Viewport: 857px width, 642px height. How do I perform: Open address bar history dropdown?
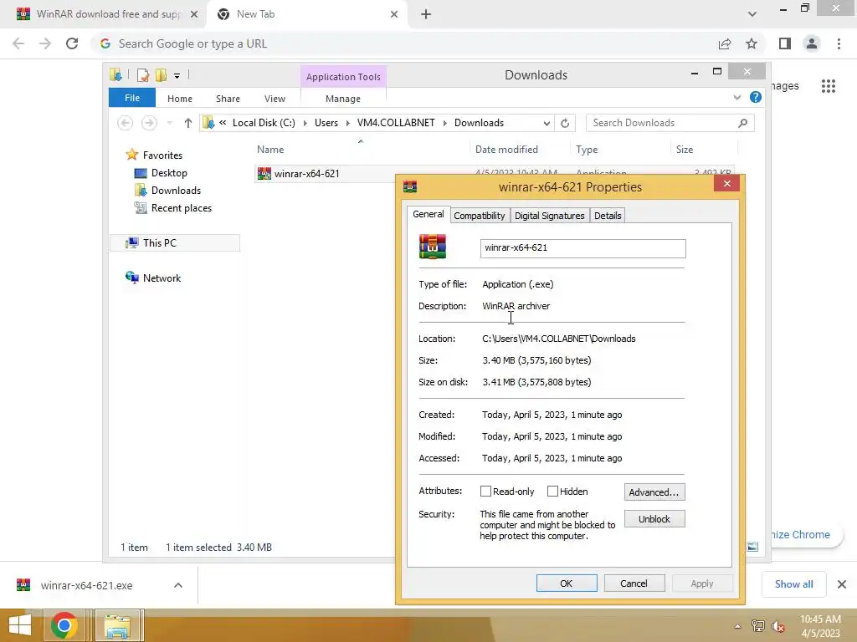(x=546, y=124)
